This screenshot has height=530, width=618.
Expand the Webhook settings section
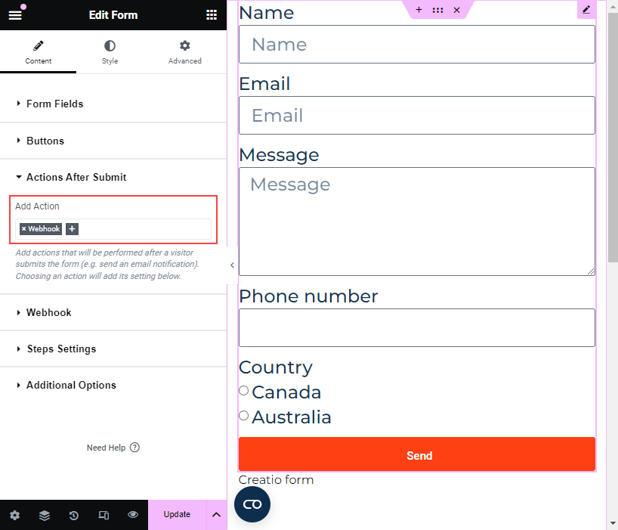[x=113, y=312]
